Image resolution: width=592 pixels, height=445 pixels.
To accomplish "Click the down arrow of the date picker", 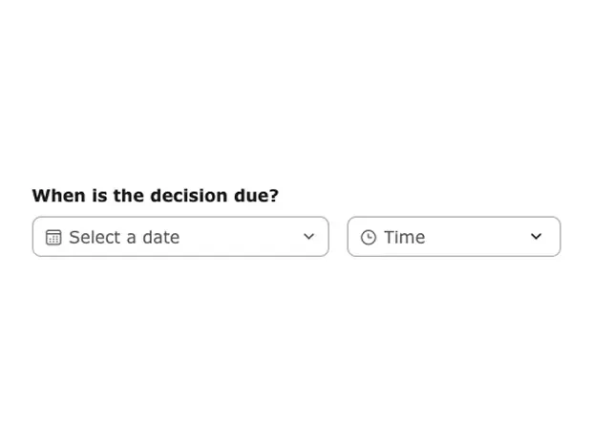I will click(x=308, y=237).
